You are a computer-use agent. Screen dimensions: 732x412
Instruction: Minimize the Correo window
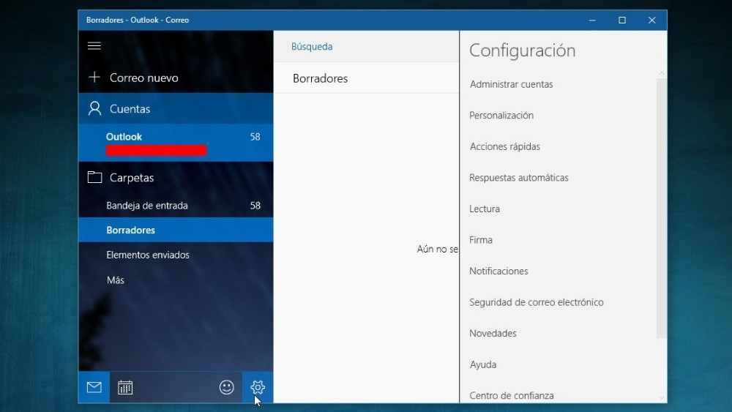click(x=592, y=20)
